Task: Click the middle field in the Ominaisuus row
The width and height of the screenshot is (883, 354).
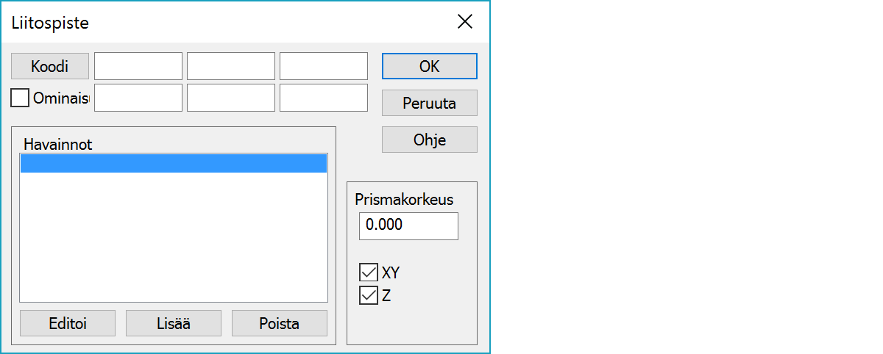Action: click(231, 98)
